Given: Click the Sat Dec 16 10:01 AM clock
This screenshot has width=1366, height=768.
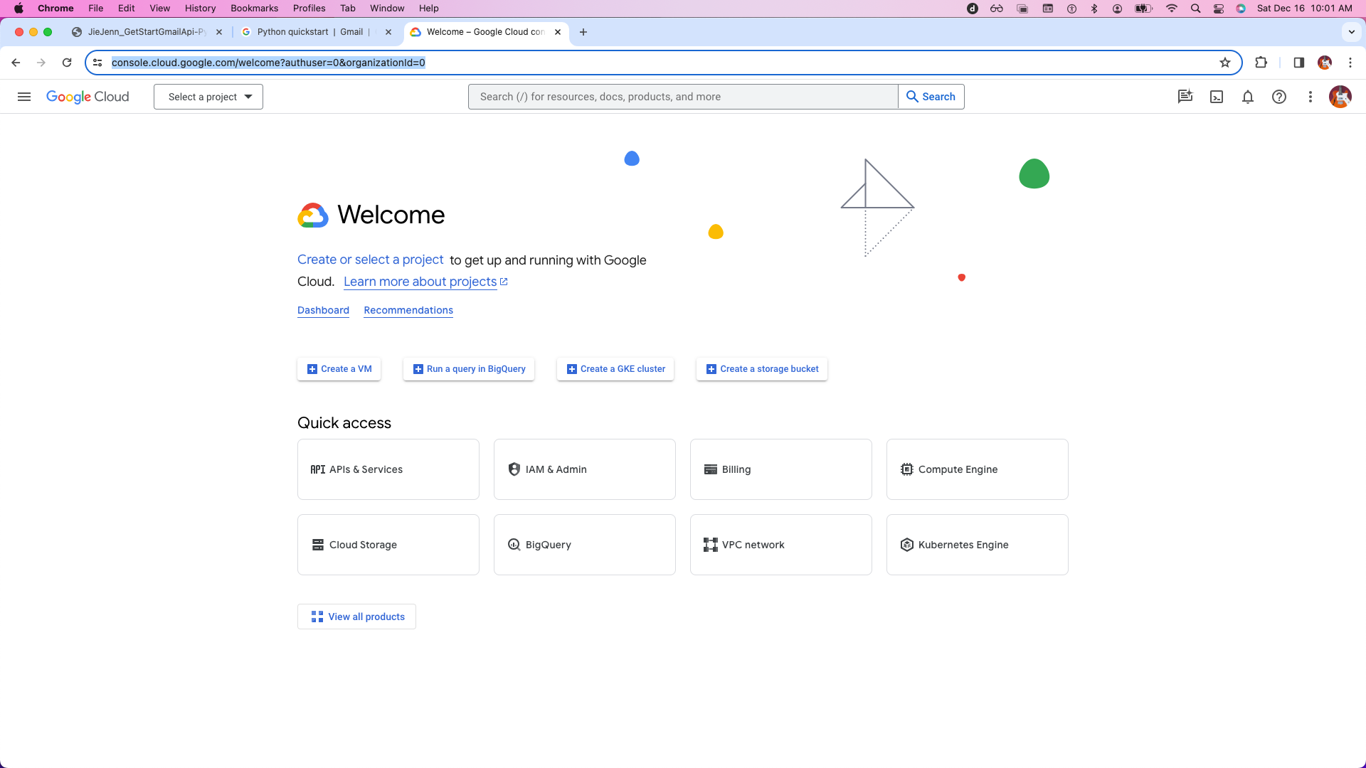Looking at the screenshot, I should (x=1305, y=9).
